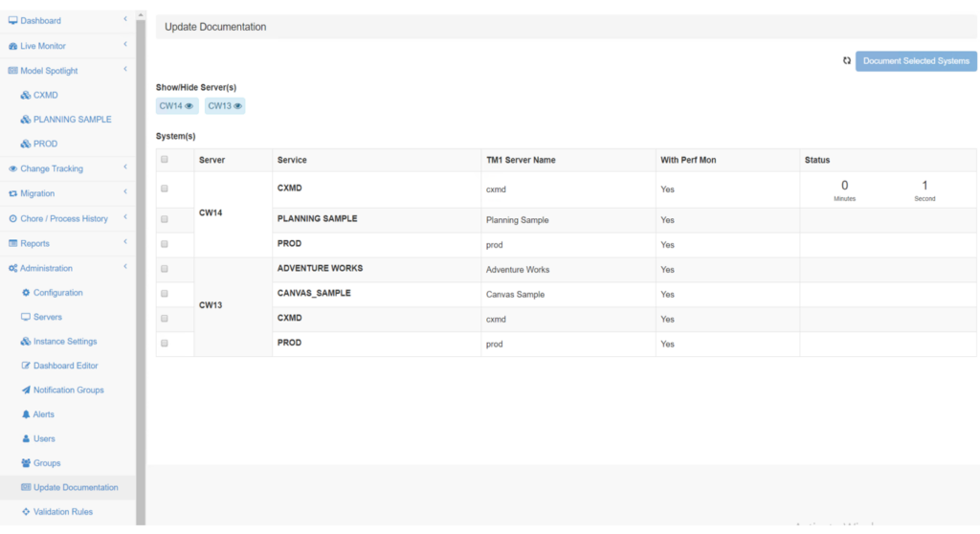This screenshot has width=980, height=534.
Task: Click the sidebar vertical scrollbar
Action: click(141, 268)
